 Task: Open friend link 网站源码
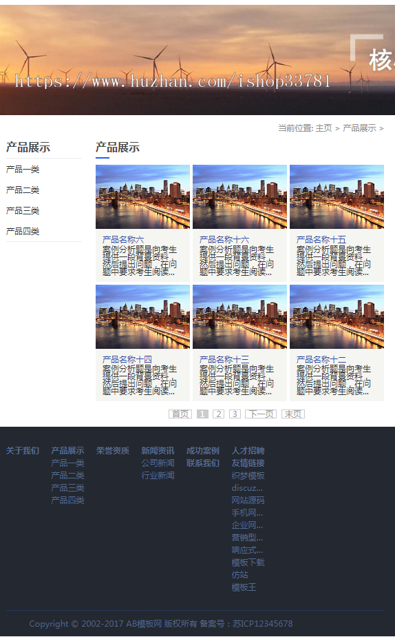pos(248,501)
